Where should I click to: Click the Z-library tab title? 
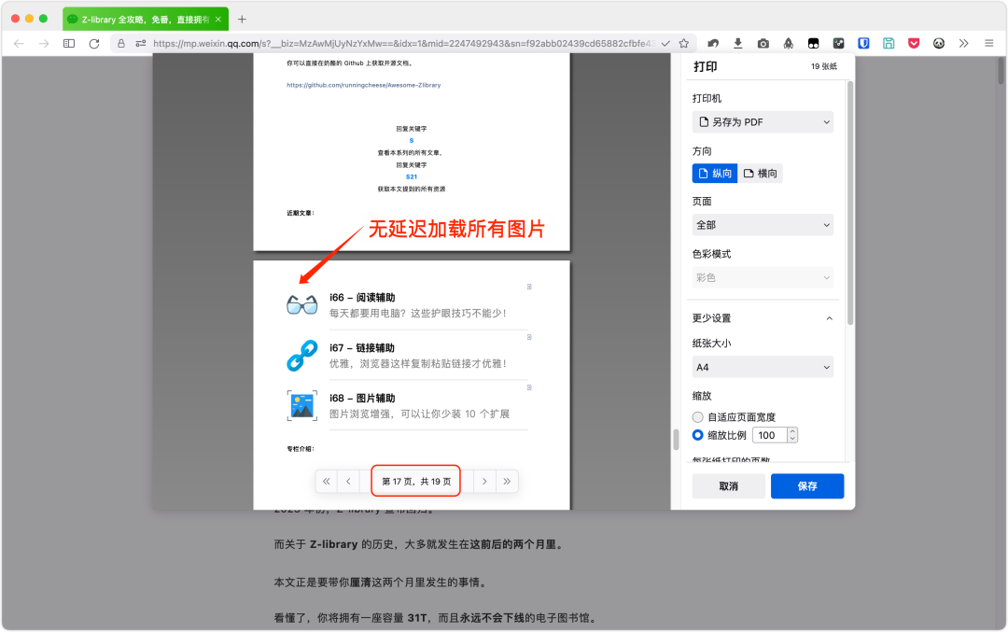coord(146,20)
